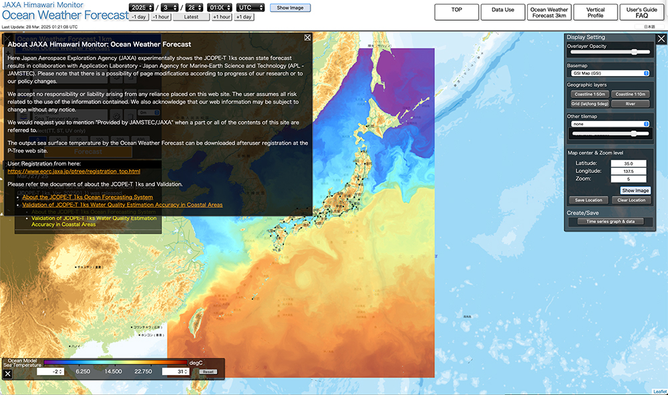
Task: Close the Sea Temperature color legend
Action: coord(7,374)
